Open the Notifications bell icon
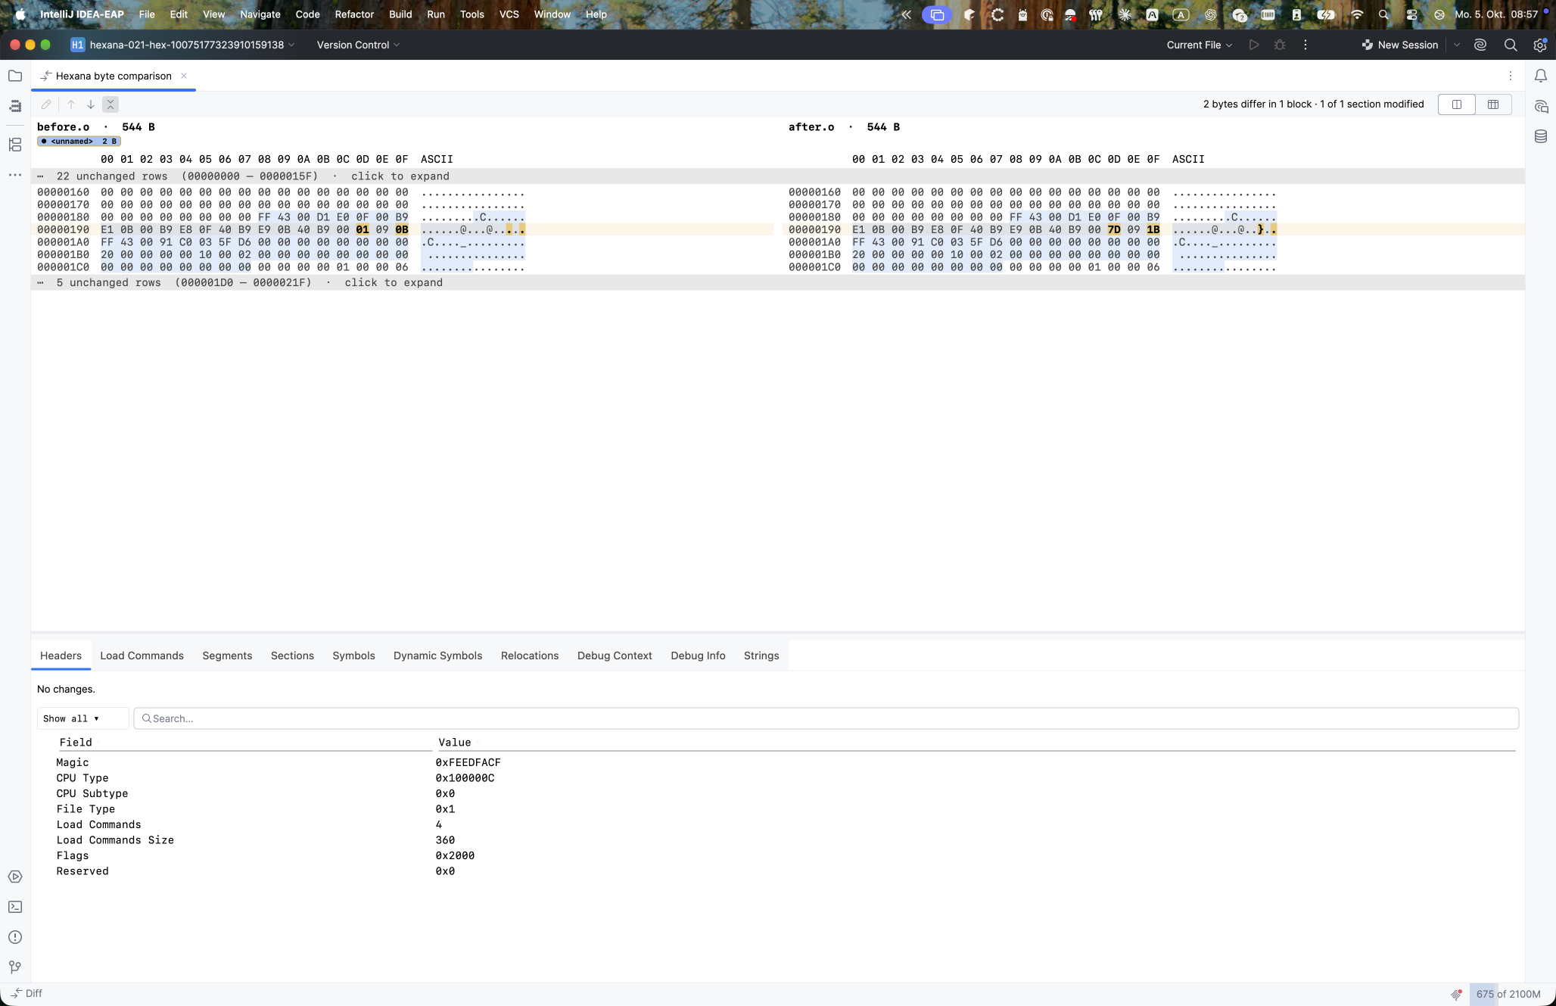 (1541, 76)
